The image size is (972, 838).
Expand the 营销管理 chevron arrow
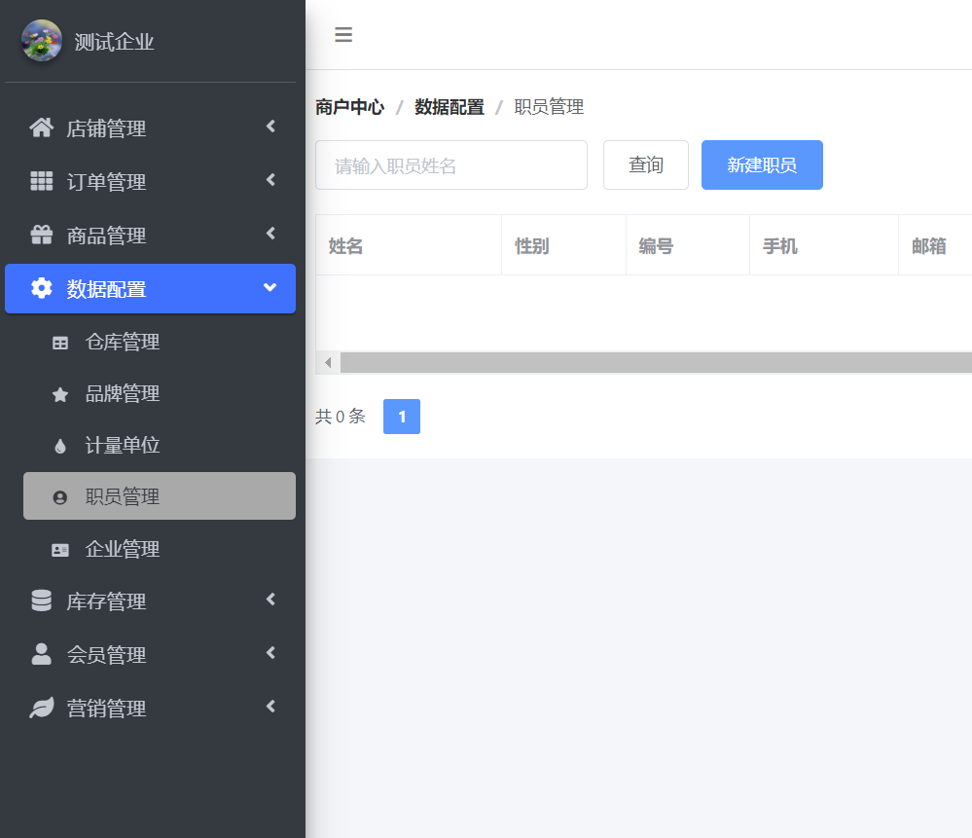pos(270,707)
